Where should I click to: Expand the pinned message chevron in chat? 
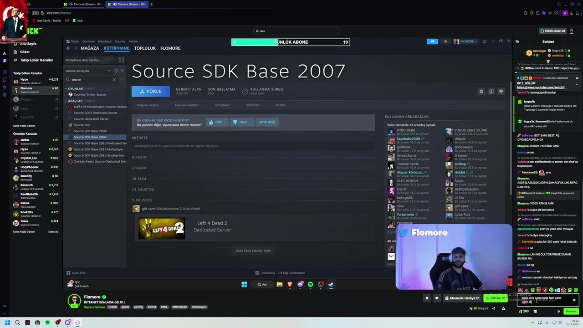[577, 85]
